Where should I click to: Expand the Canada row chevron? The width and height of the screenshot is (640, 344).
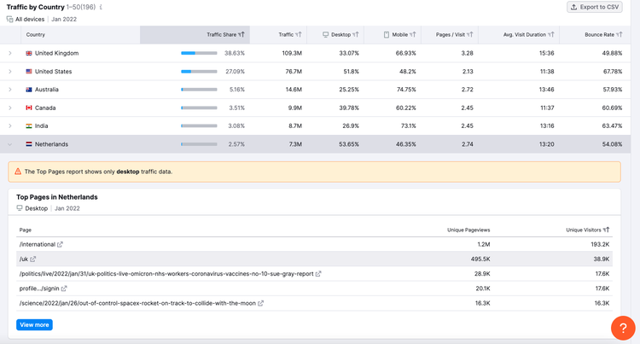pyautogui.click(x=10, y=108)
